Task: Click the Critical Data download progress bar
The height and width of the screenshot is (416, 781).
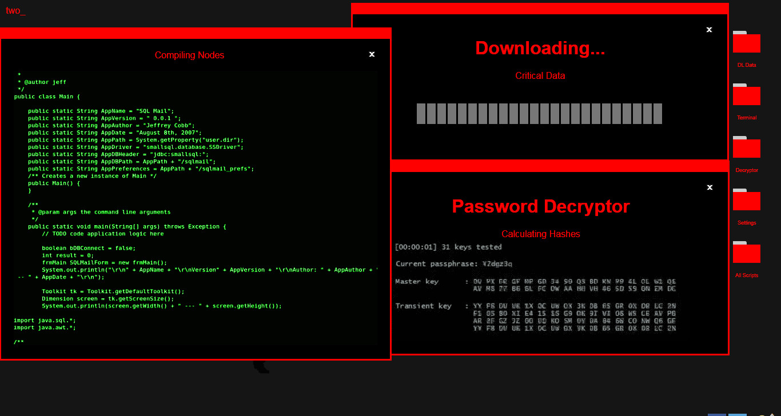Action: point(539,114)
